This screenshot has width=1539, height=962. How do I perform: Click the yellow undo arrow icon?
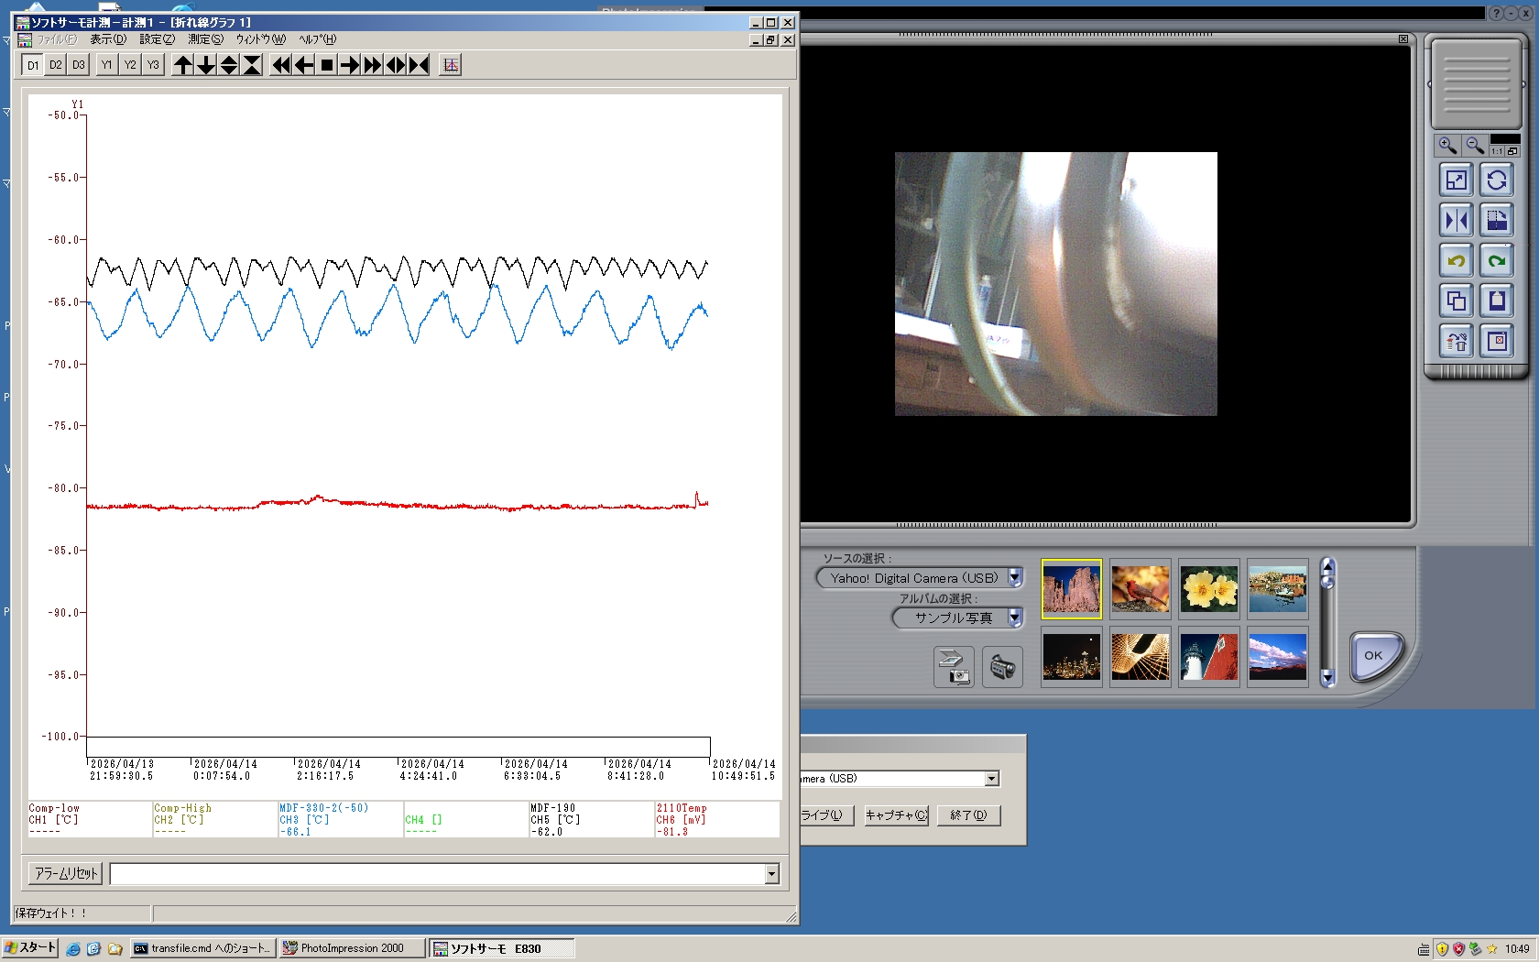pos(1456,261)
